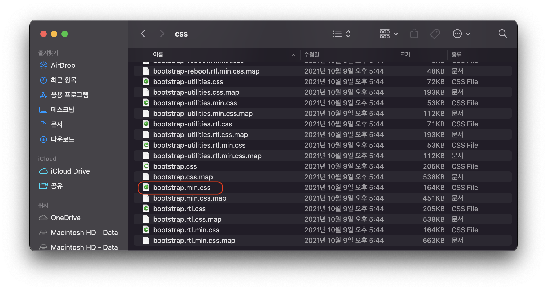Click the back navigation arrow
The height and width of the screenshot is (290, 547).
[x=143, y=34]
